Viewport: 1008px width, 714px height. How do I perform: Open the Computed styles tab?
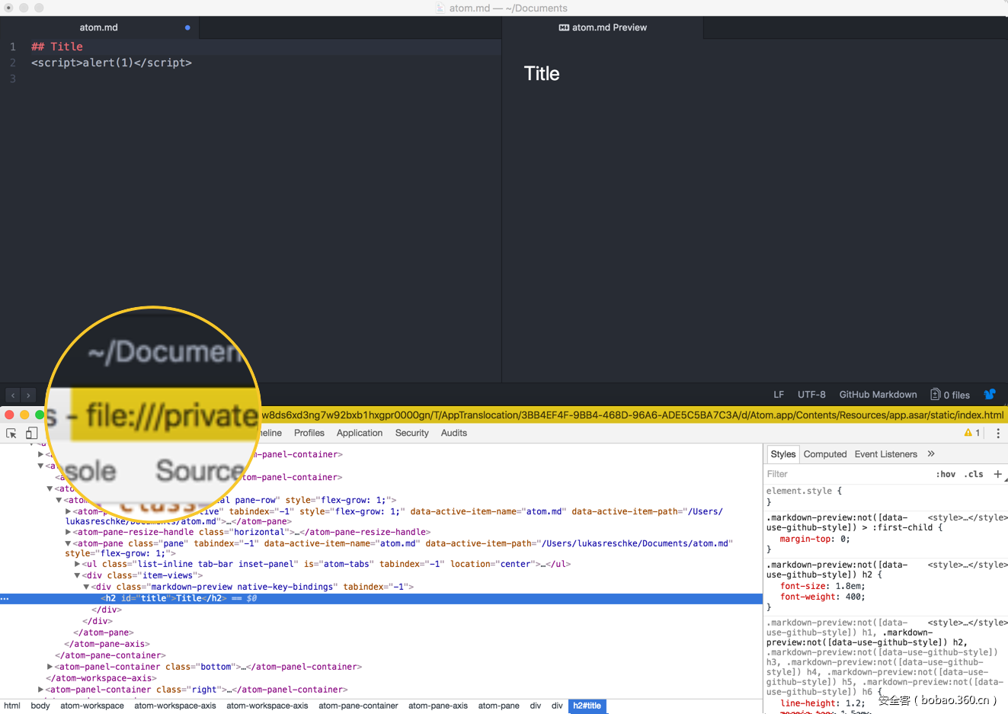pos(824,454)
